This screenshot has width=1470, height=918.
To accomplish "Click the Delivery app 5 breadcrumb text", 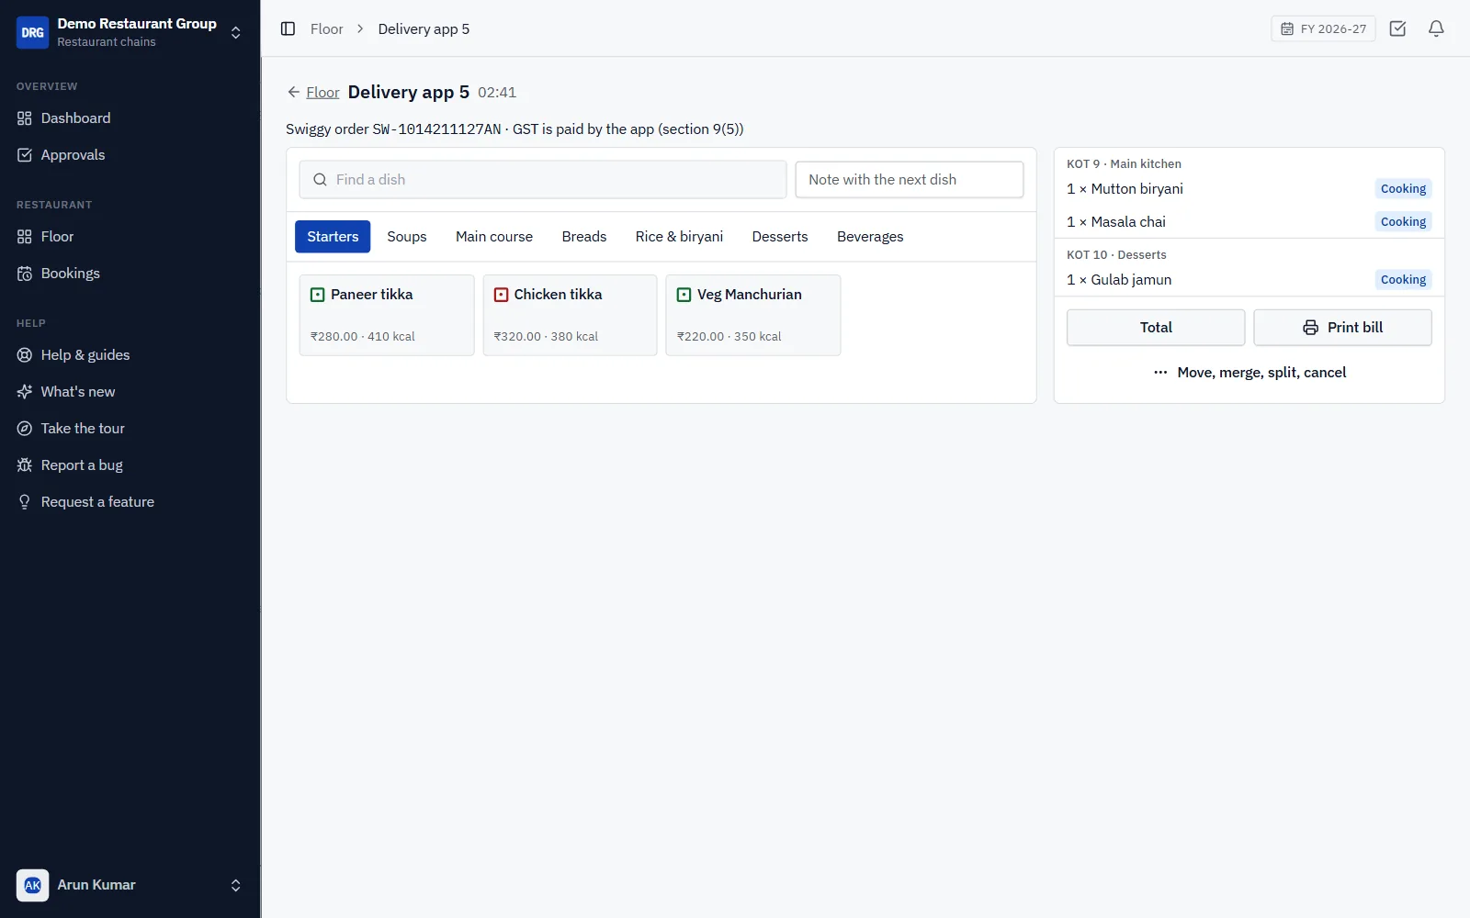I will (424, 29).
